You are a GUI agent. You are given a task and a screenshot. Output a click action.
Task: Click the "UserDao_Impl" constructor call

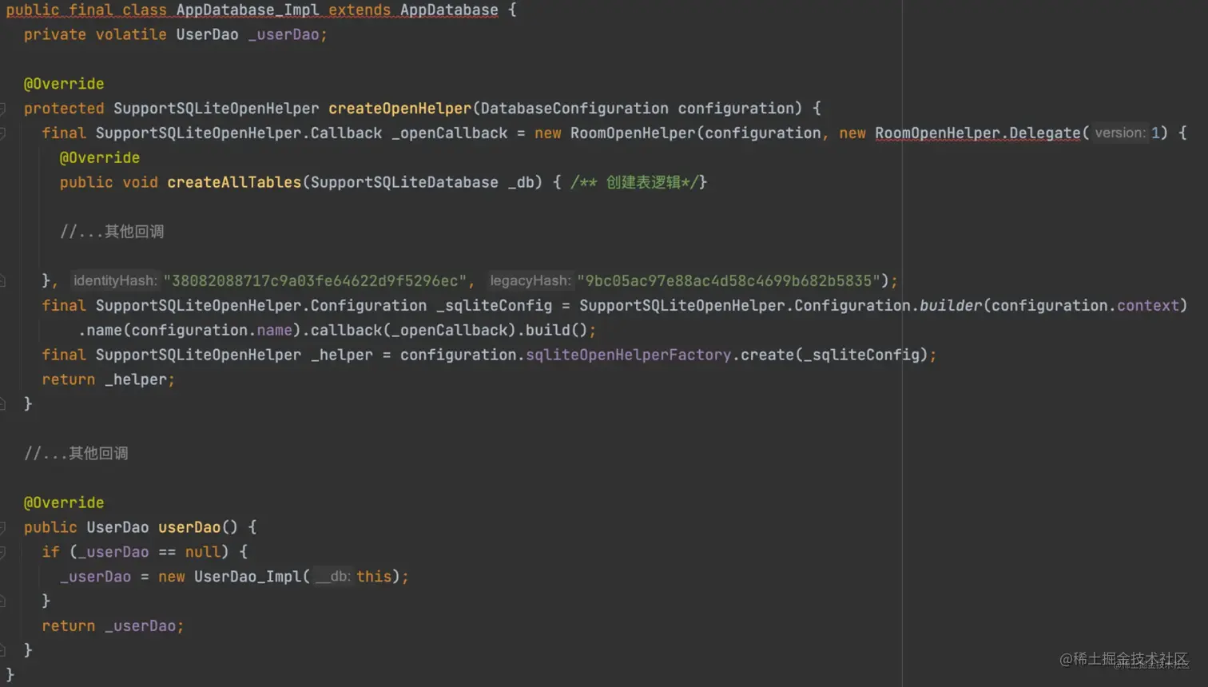248,578
